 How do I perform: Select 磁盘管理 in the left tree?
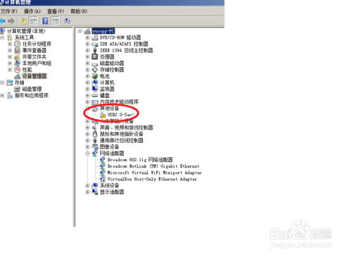(x=32, y=89)
